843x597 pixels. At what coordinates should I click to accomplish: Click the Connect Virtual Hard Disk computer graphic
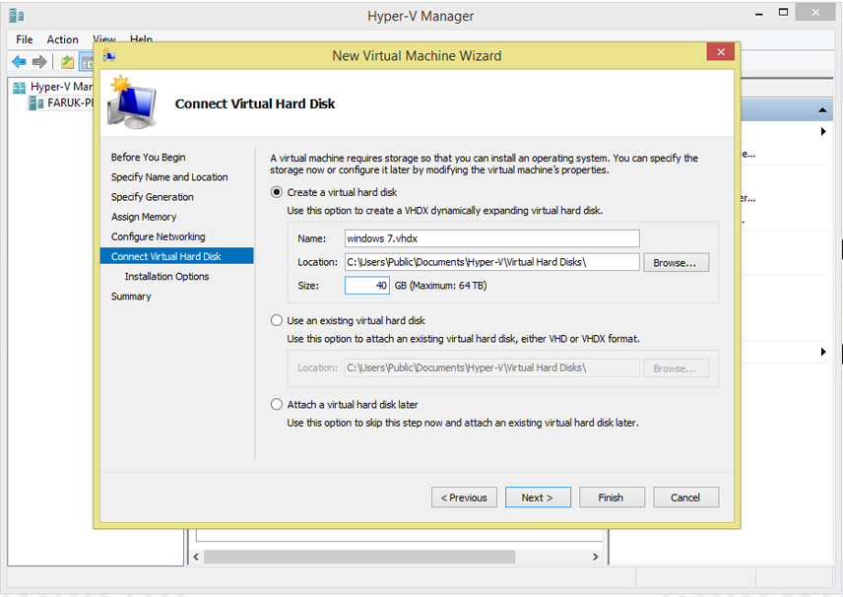pyautogui.click(x=132, y=104)
